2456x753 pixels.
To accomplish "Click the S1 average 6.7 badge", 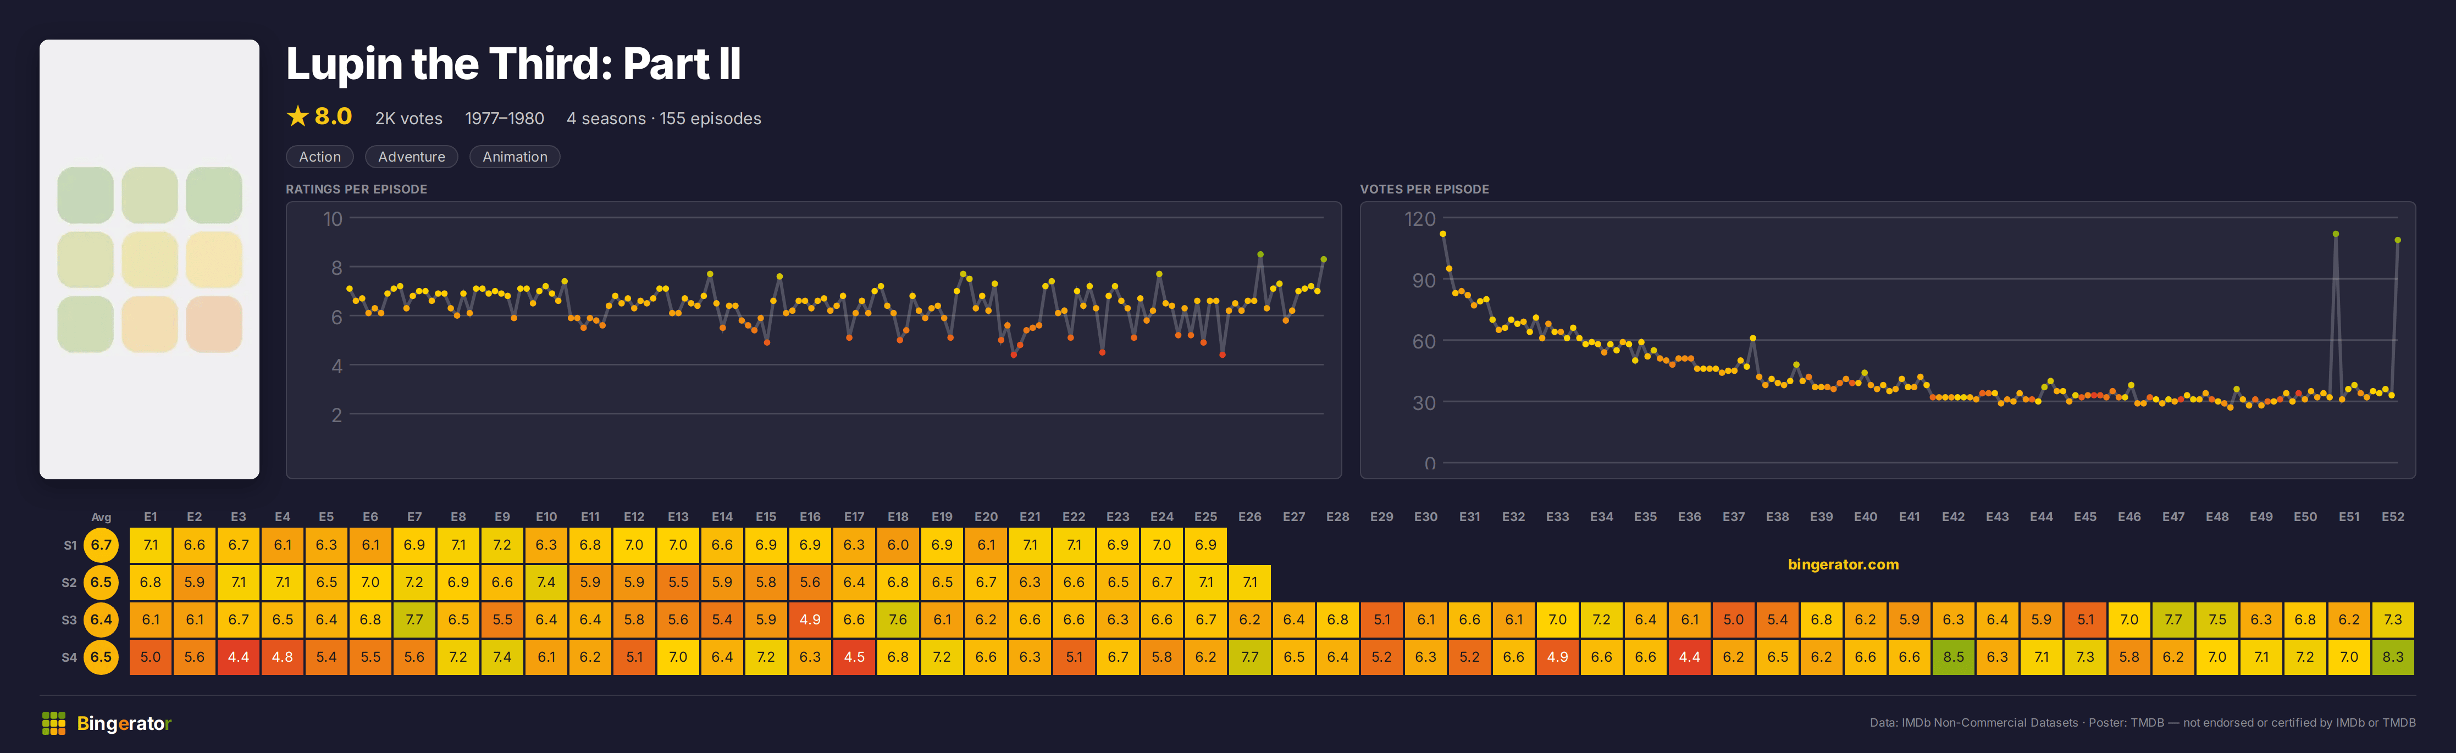I will click(101, 545).
